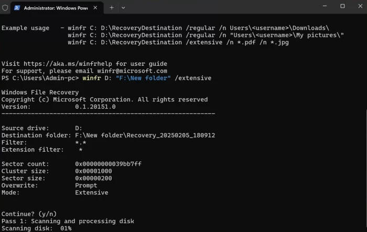Click the Destination folder Recovery_20250205_180912 path
This screenshot has width=367, height=232.
[x=145, y=135]
